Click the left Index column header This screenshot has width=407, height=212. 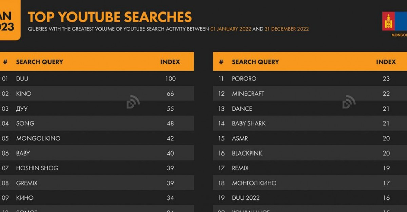[x=170, y=62]
